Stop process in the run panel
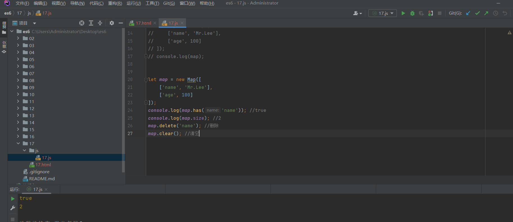The height and width of the screenshot is (222, 513). pyautogui.click(x=13, y=219)
